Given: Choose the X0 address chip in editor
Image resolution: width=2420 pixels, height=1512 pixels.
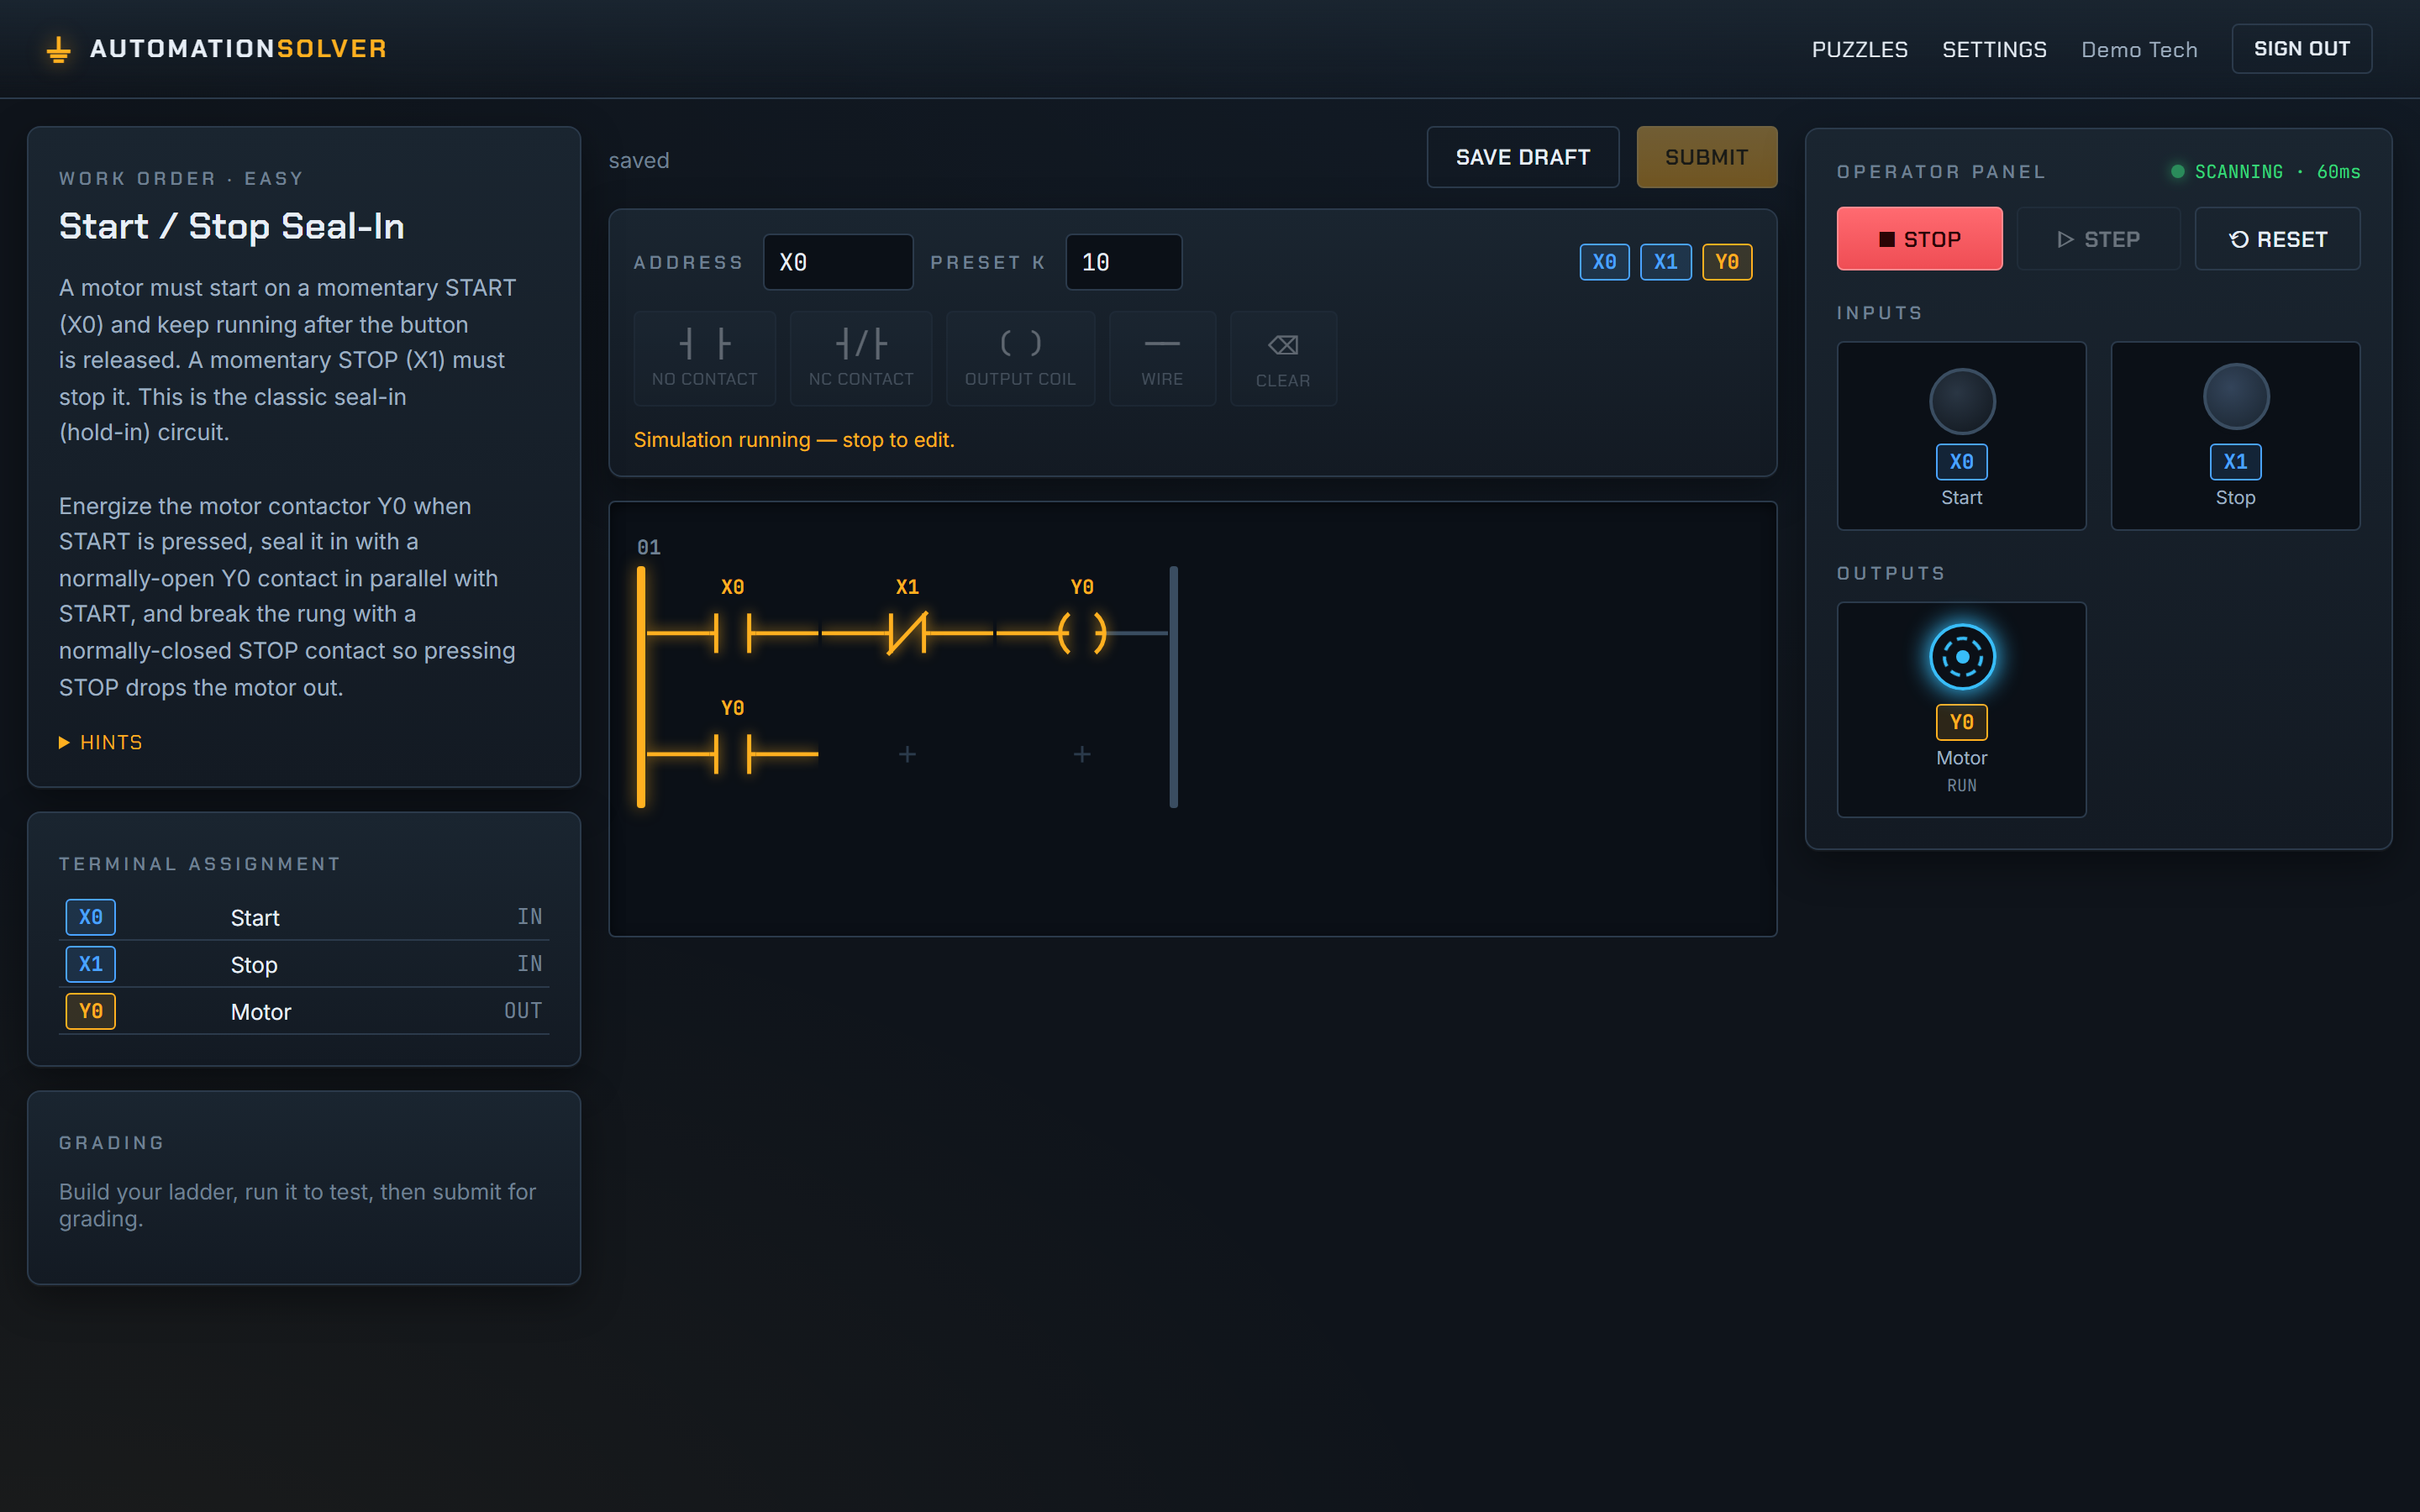Looking at the screenshot, I should pos(1605,262).
